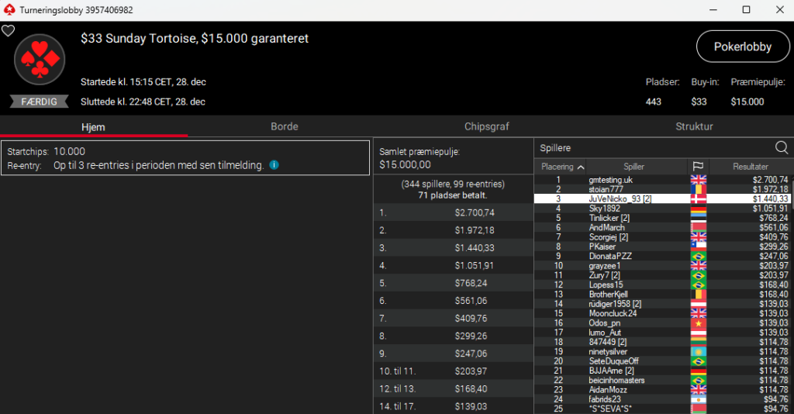The image size is (794, 414).
Task: Click the flag column header icon
Action: tap(697, 167)
